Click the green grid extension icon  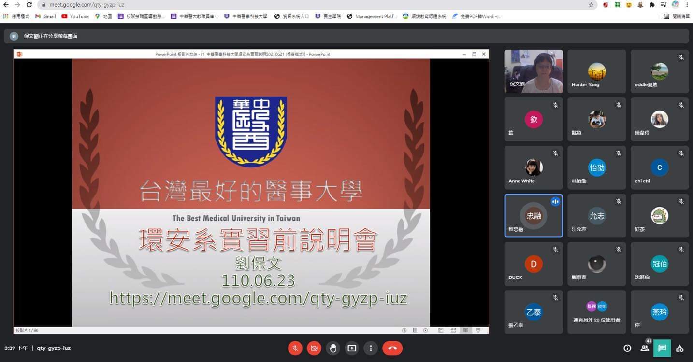click(617, 5)
